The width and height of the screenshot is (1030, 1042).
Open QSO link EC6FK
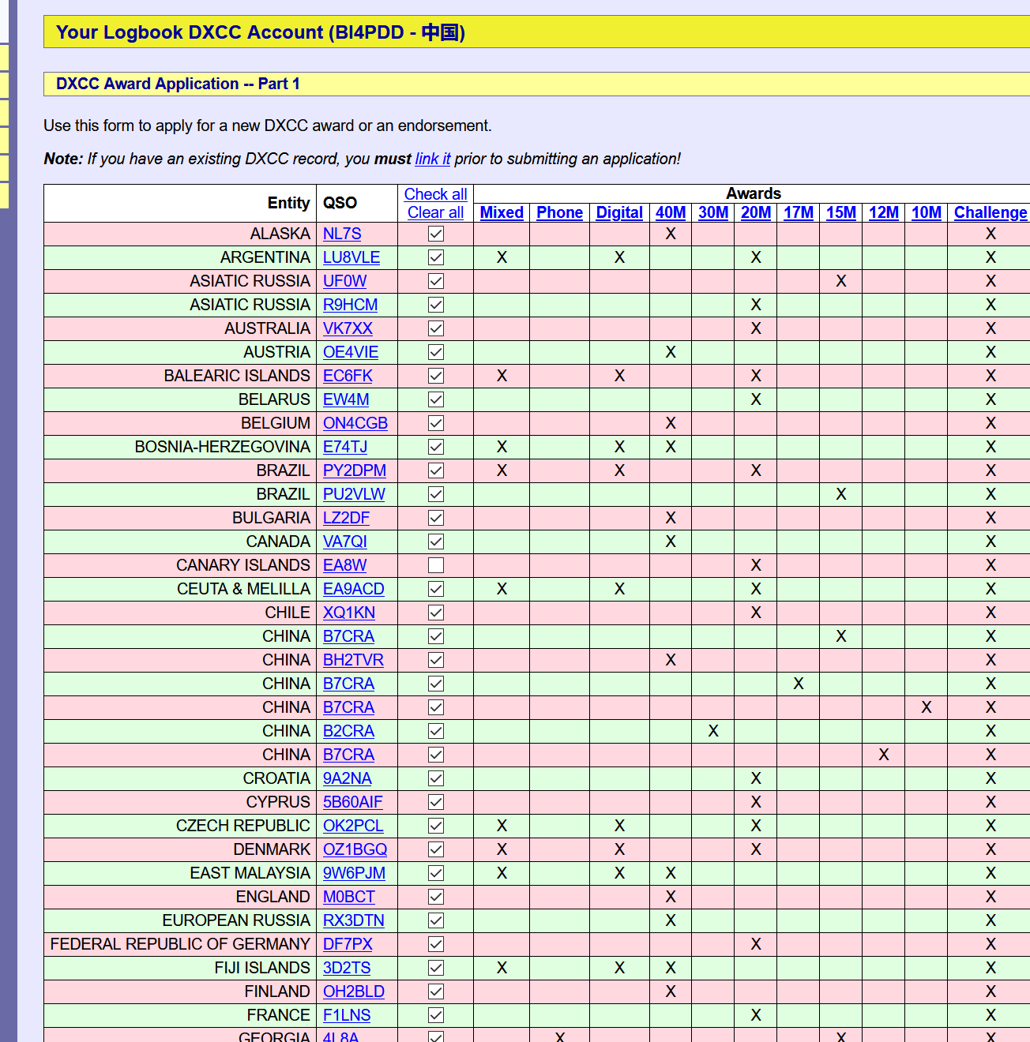click(348, 376)
